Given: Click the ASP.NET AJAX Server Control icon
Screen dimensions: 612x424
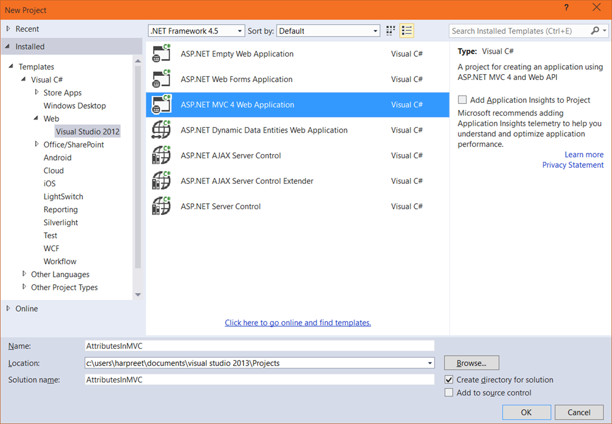Looking at the screenshot, I should point(161,155).
